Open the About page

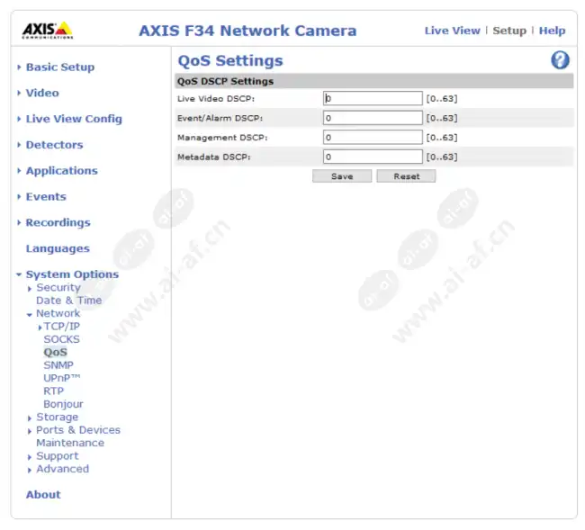tap(43, 495)
